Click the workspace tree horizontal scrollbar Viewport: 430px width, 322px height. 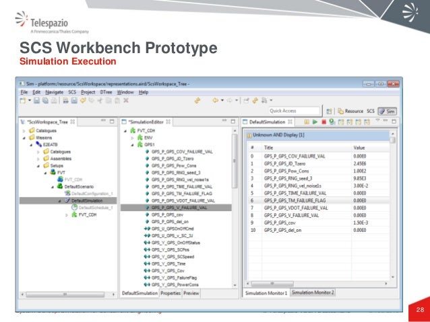point(65,294)
